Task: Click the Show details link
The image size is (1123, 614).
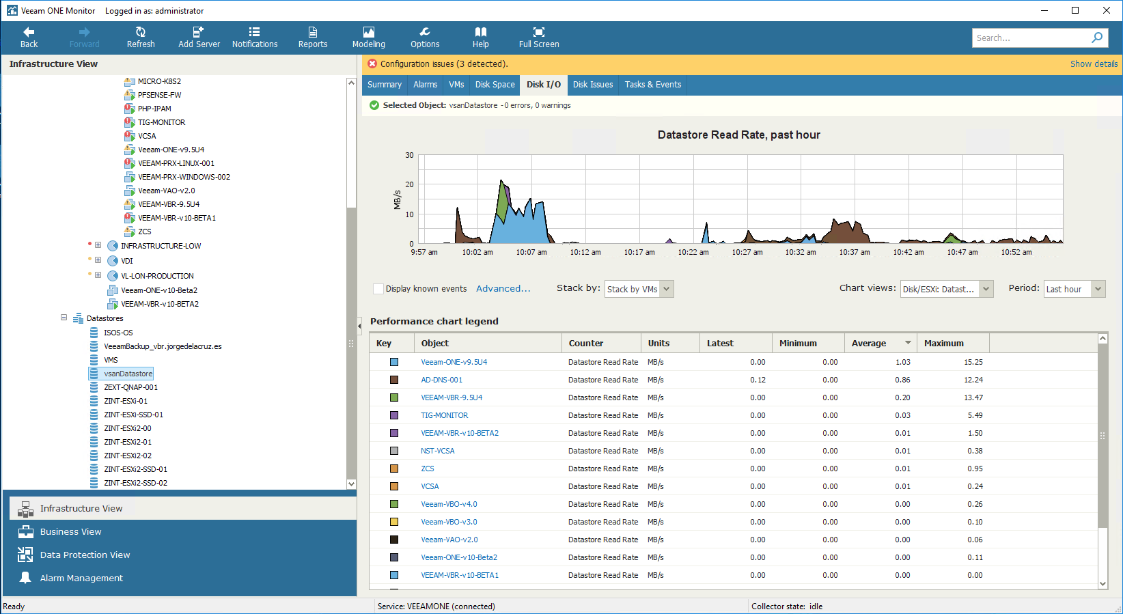Action: [1094, 64]
